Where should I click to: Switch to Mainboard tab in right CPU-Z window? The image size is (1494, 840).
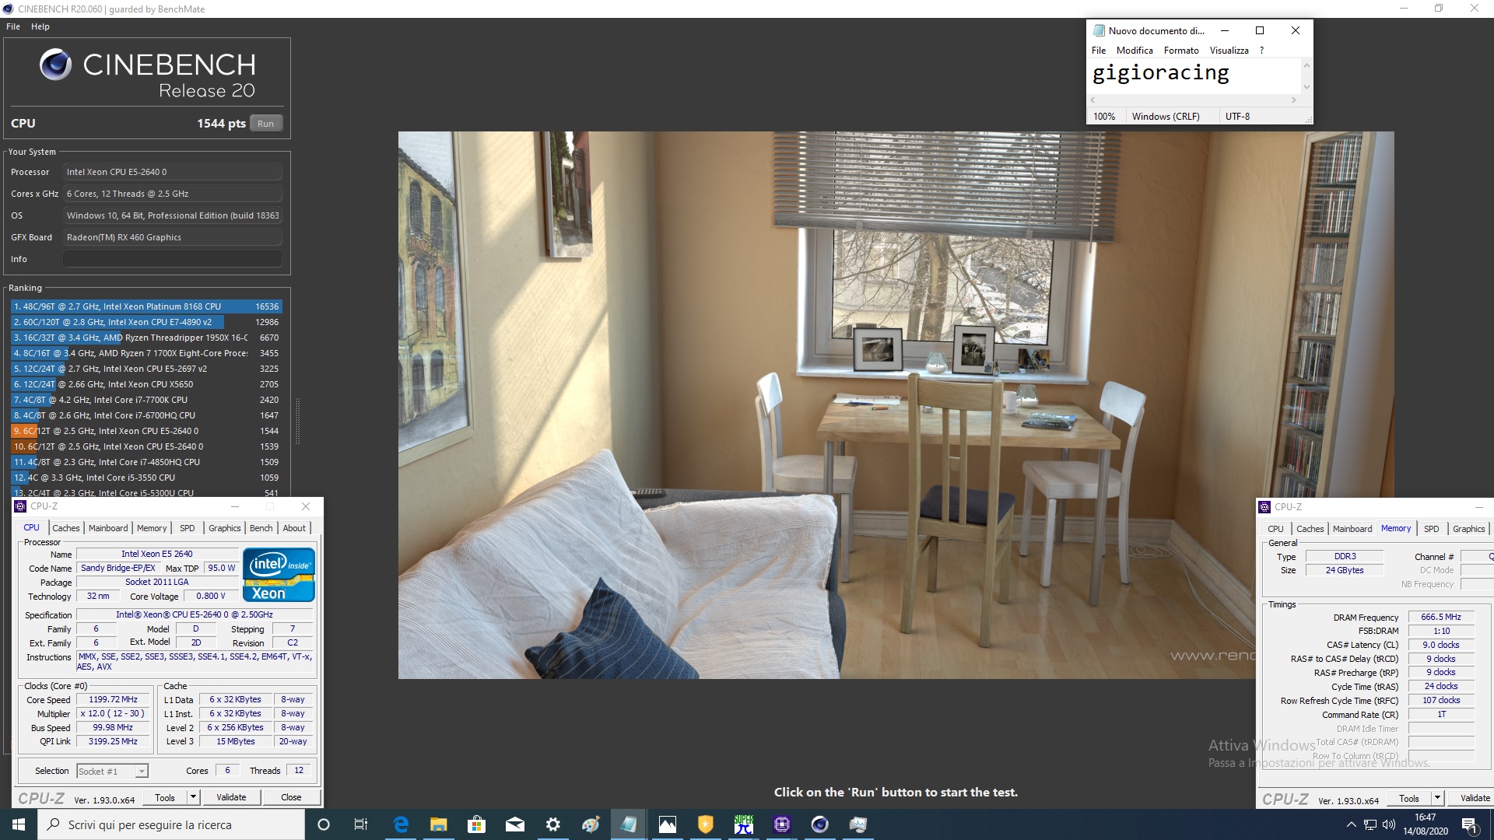click(x=1352, y=529)
